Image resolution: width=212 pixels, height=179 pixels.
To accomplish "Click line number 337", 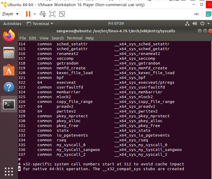I will click(22, 154).
